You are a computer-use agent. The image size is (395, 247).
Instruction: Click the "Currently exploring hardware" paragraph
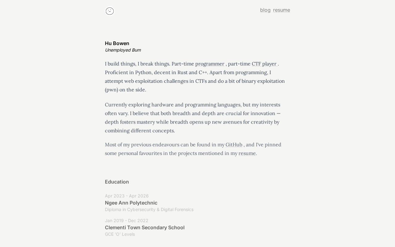[193, 118]
